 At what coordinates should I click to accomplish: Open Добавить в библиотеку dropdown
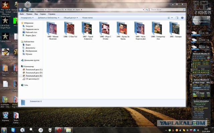click(x=48, y=18)
